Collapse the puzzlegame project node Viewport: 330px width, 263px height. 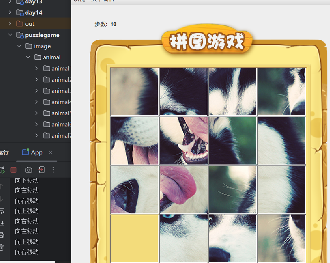10,35
